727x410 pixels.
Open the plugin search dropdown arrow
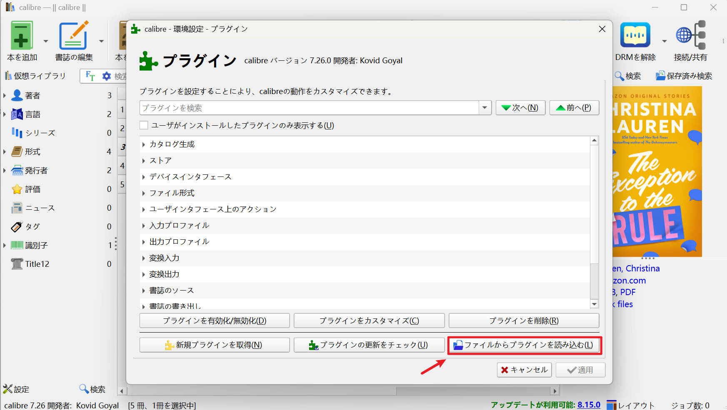[484, 108]
